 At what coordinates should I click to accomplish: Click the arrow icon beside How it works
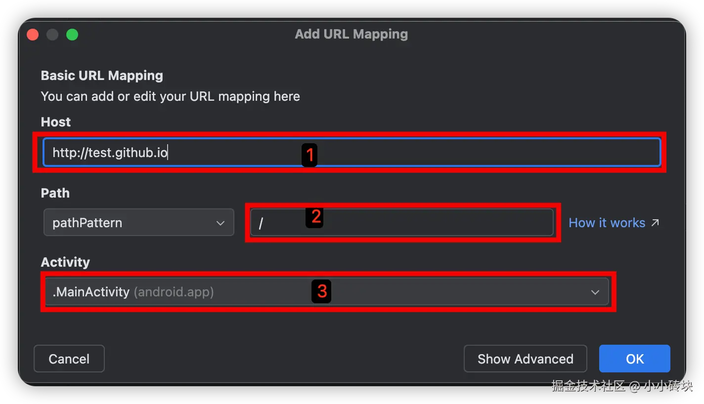point(655,223)
